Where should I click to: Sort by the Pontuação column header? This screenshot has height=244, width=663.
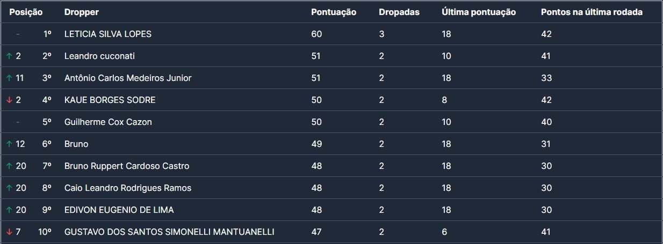[x=334, y=12]
